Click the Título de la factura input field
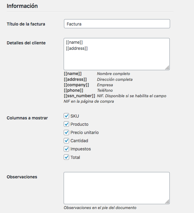This screenshot has height=213, width=194. (117, 24)
